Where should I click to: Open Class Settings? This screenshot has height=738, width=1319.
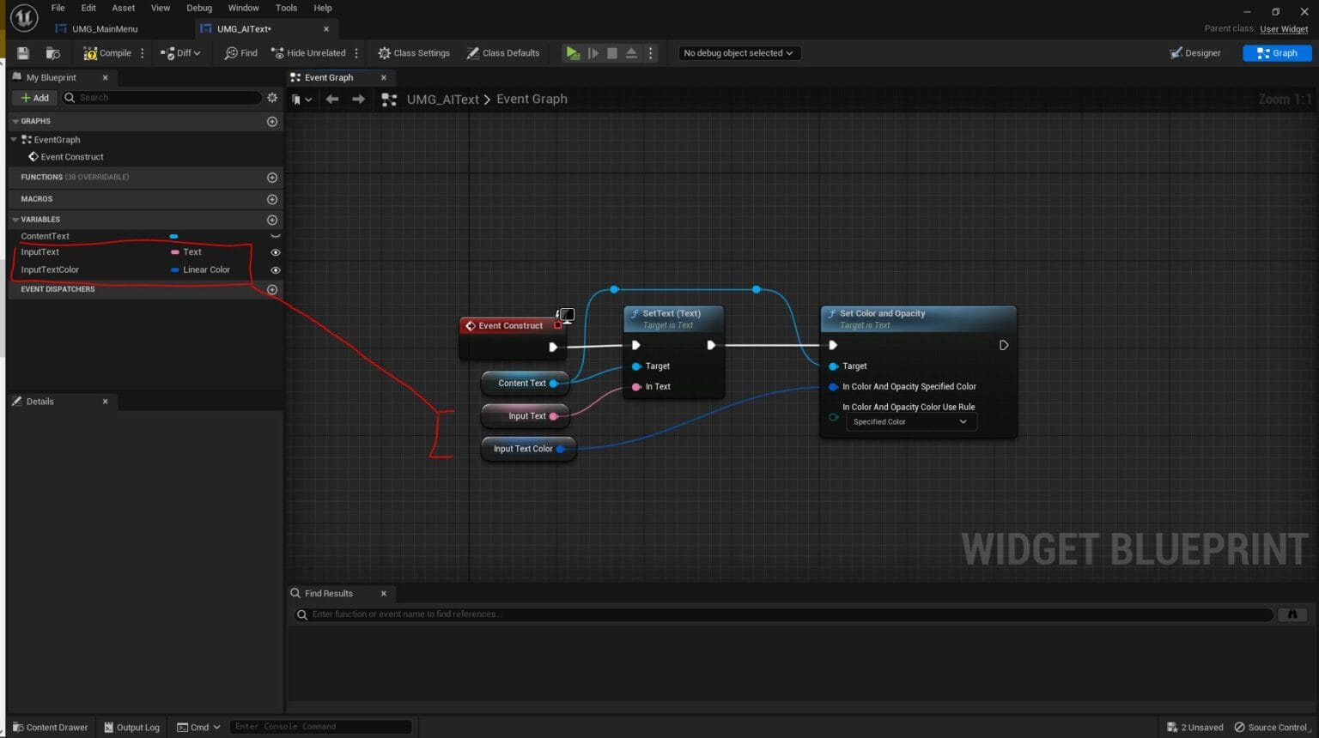413,52
